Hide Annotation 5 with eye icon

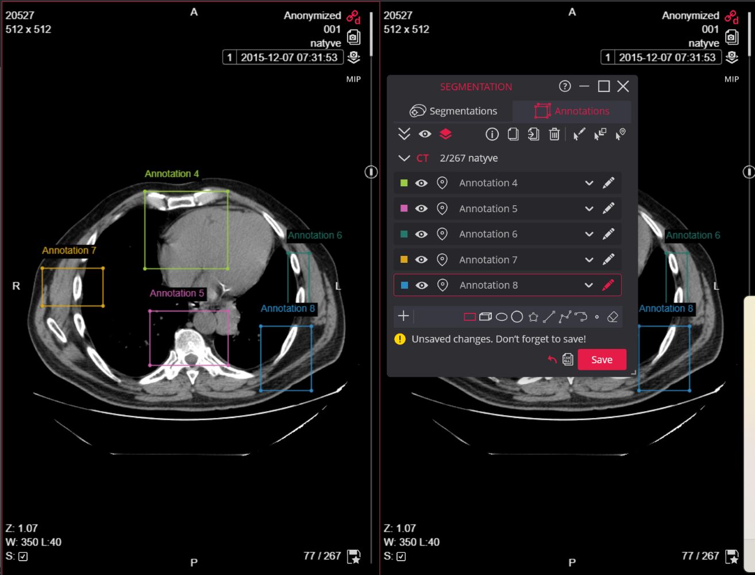click(x=421, y=209)
